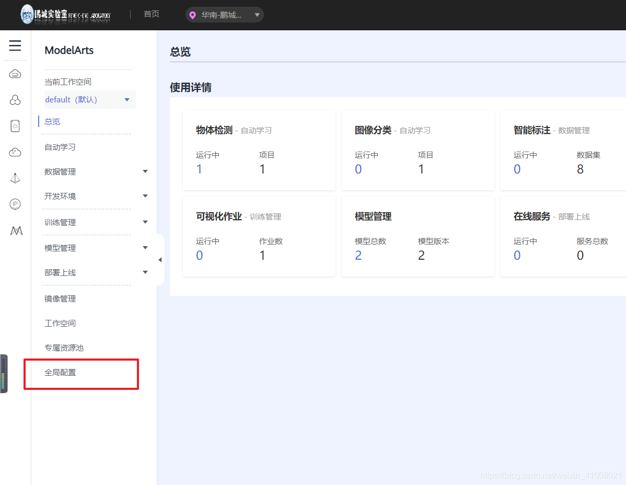Click the 可视化作业 running count 0
The image size is (626, 485).
(199, 256)
